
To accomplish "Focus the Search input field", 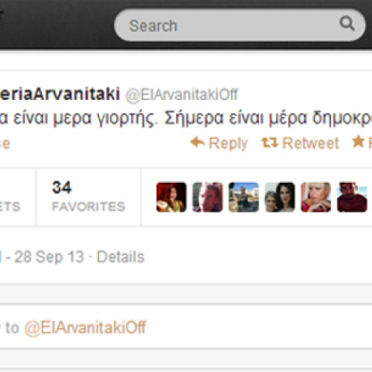I will pos(239,25).
